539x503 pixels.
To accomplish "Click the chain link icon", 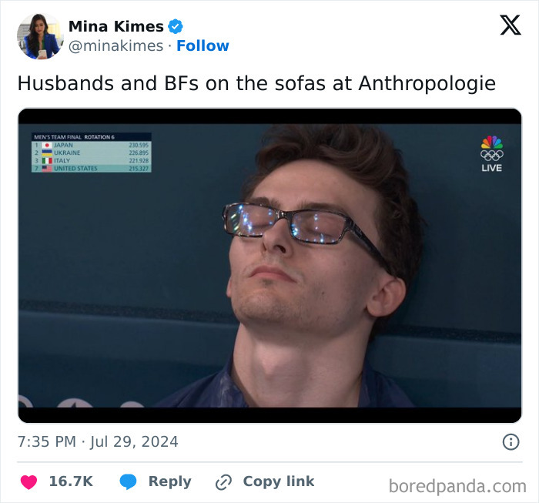I will pos(223,482).
